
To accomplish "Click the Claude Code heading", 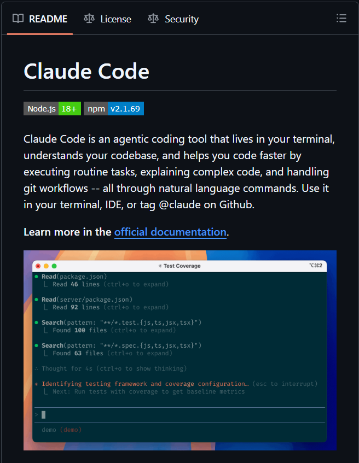I will click(x=86, y=71).
